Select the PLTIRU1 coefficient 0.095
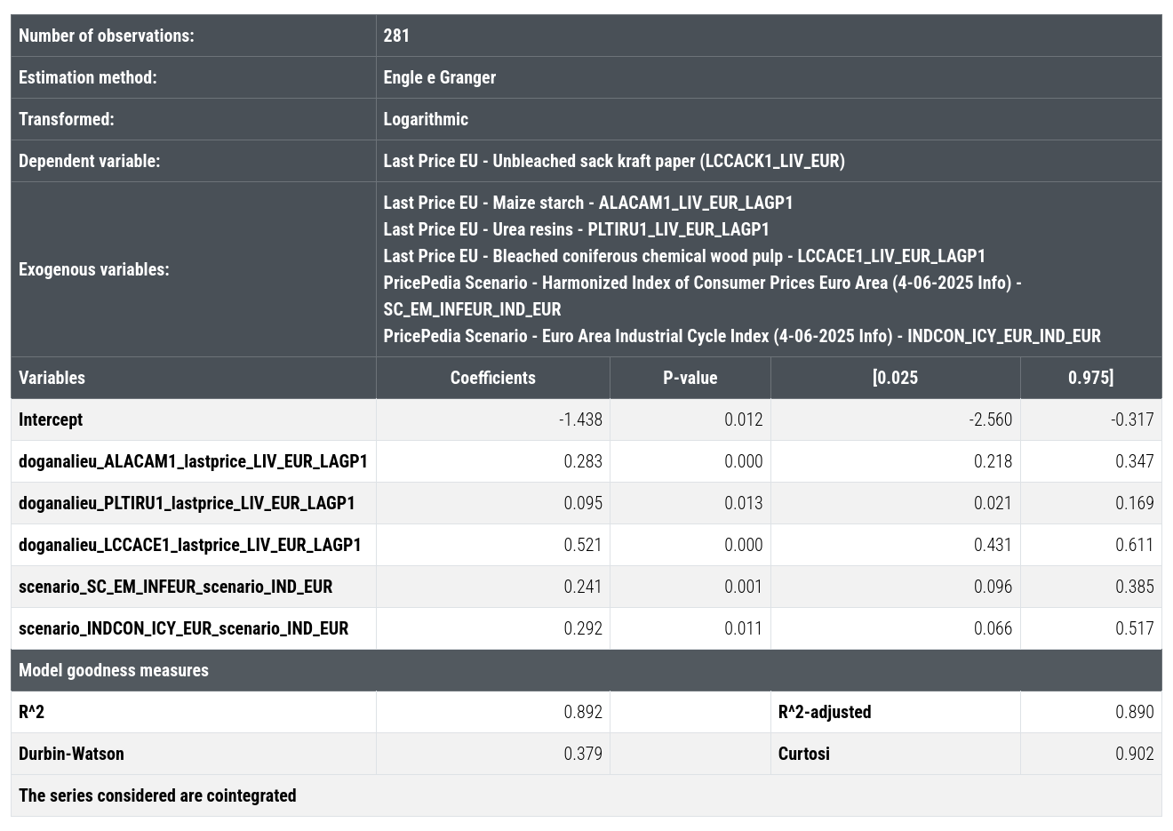The height and width of the screenshot is (831, 1173). (x=583, y=503)
